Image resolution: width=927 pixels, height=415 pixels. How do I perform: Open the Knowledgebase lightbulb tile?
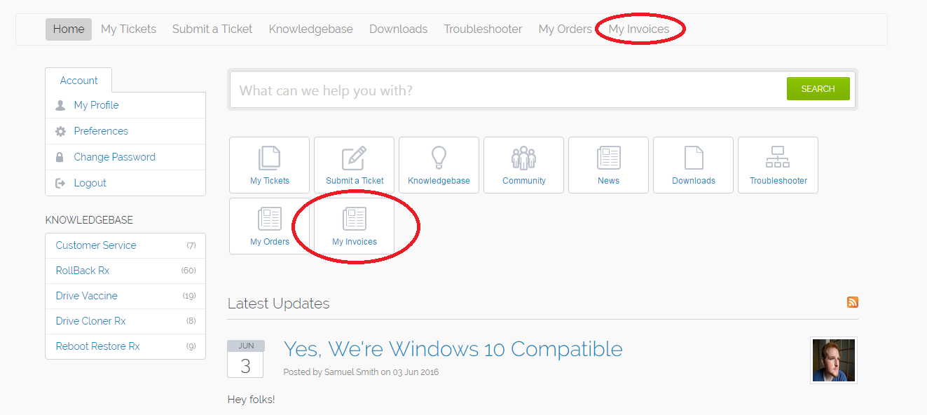(x=439, y=158)
